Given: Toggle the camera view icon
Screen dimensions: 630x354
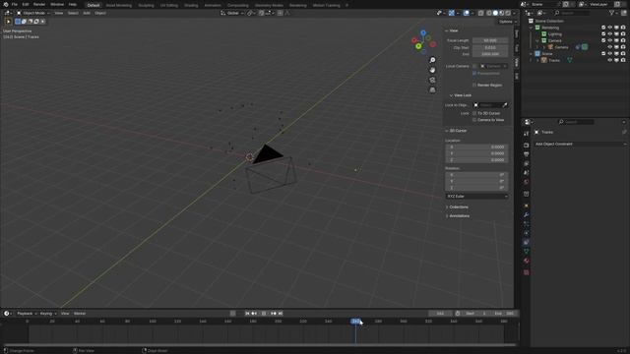Looking at the screenshot, I should pyautogui.click(x=432, y=80).
